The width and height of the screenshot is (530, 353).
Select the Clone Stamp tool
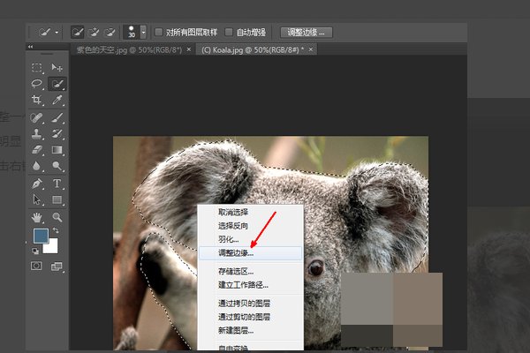pyautogui.click(x=36, y=134)
